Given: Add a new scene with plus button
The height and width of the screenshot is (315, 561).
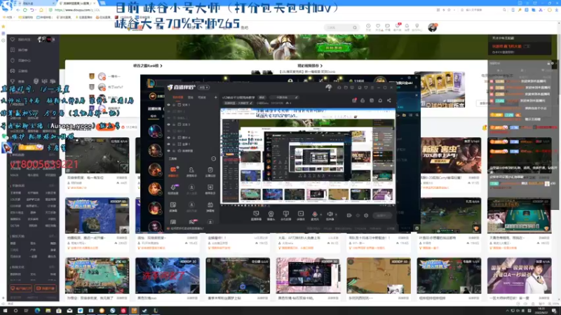Looking at the screenshot, I should 216,97.
